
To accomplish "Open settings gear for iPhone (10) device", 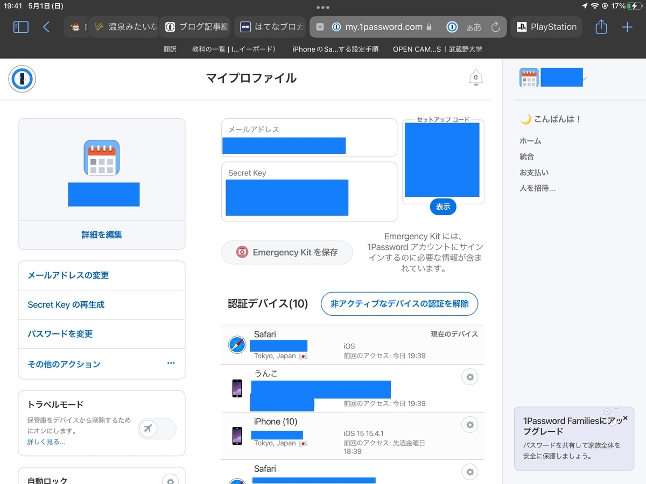I will [x=470, y=425].
